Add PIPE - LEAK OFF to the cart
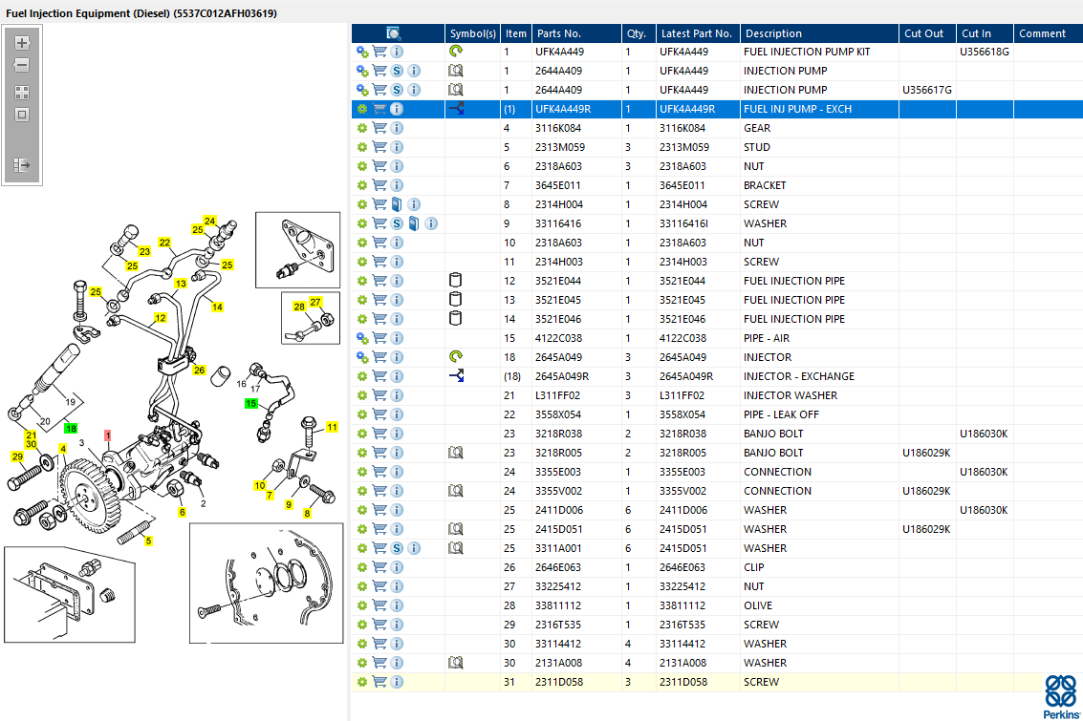 point(379,414)
